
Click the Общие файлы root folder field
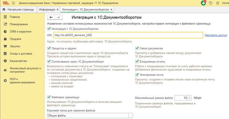88,116
